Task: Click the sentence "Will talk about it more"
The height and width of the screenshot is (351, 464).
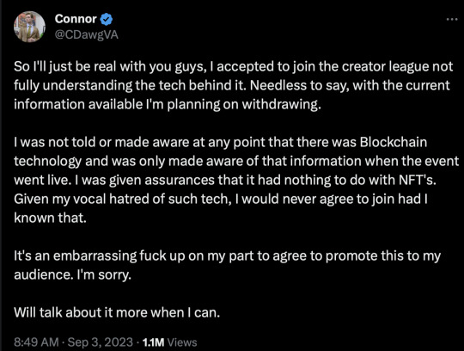Action: coord(117,312)
